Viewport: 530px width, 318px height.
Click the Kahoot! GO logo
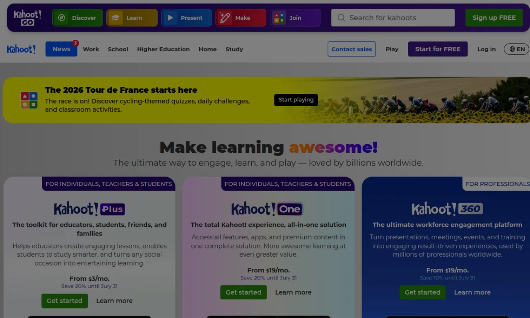point(27,18)
